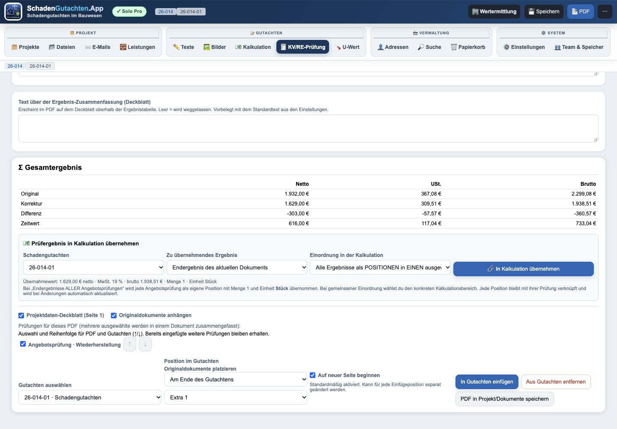
Task: Open Bilder via the picture icon
Action: [207, 47]
